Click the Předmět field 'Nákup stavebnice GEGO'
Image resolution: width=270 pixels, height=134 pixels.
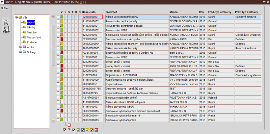pos(137,107)
